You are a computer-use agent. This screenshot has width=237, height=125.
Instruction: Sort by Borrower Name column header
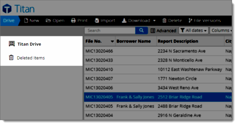click(x=134, y=41)
